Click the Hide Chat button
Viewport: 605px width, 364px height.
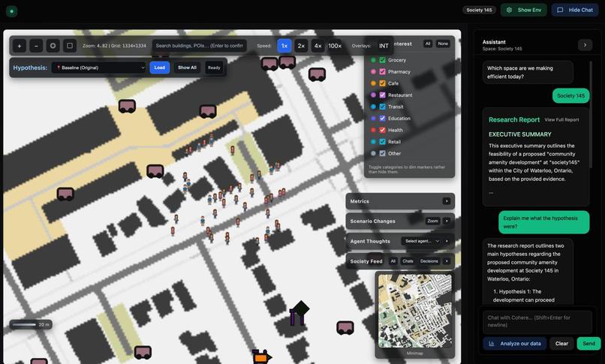click(x=575, y=10)
